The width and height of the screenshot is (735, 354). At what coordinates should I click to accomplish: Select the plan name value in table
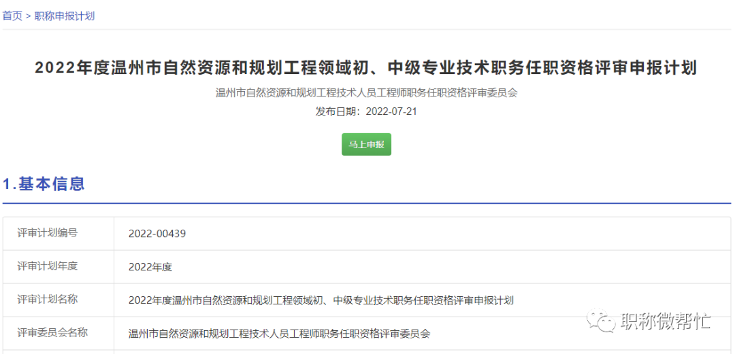tap(321, 300)
